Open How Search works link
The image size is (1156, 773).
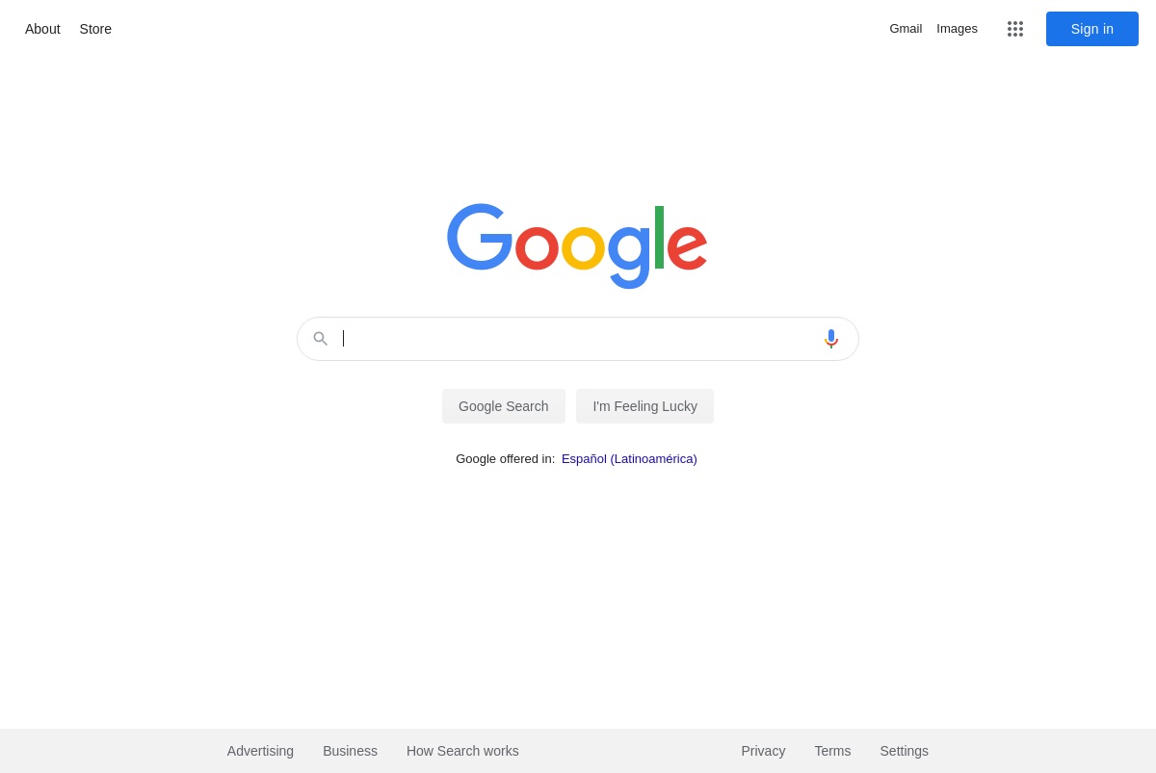(462, 751)
